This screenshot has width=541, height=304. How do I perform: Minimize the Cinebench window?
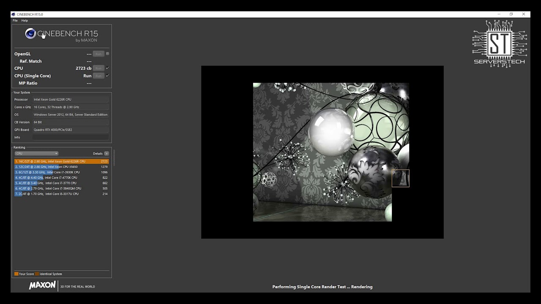click(499, 14)
